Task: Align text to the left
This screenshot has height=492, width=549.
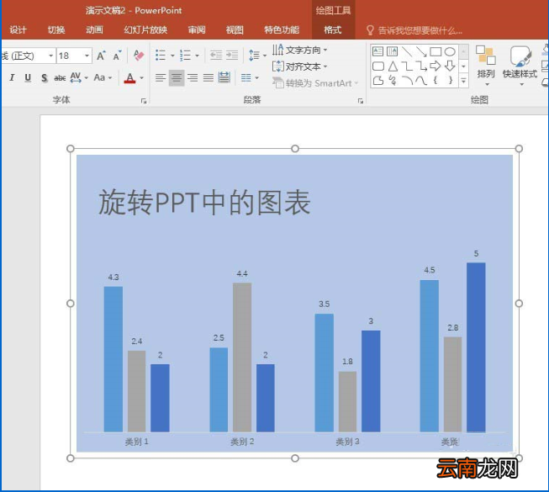Action: click(161, 77)
